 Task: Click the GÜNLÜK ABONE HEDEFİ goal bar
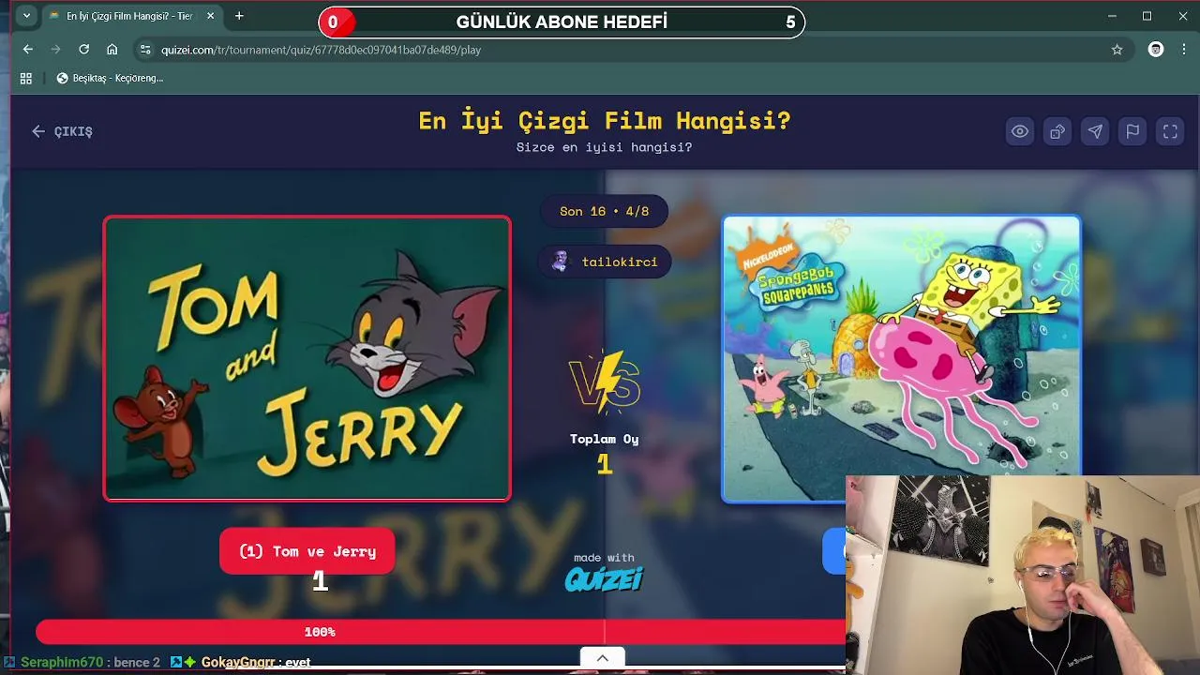click(x=562, y=22)
